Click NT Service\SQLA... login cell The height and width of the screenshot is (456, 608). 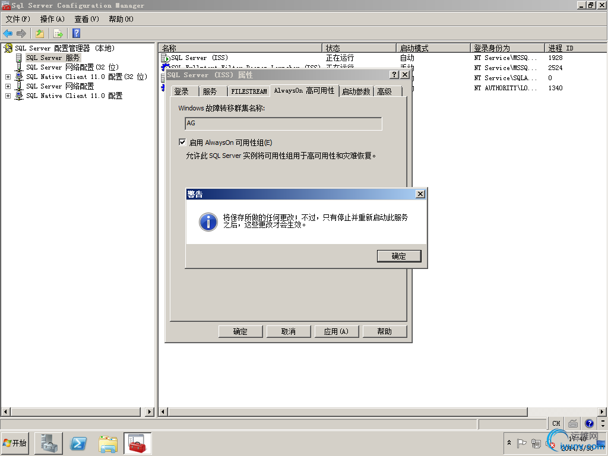coord(506,78)
